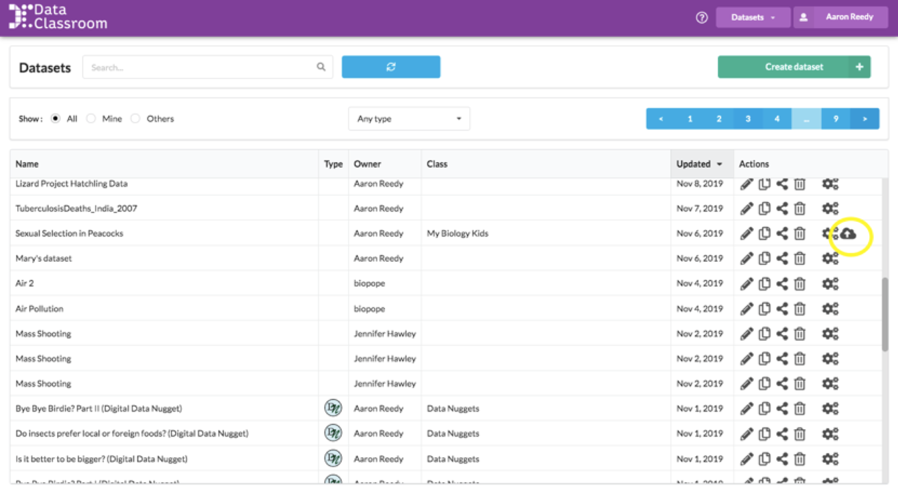Viewport: 898px width, 490px height.
Task: Edit the Lizard Project Hatchling Data dataset
Action: coord(746,184)
